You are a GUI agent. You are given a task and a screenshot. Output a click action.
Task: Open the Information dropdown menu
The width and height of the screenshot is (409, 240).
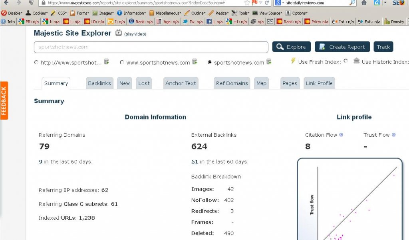[x=131, y=13]
